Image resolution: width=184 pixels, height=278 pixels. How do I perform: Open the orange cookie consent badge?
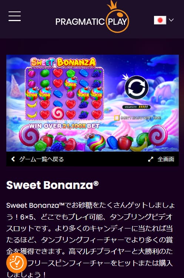[17, 263]
